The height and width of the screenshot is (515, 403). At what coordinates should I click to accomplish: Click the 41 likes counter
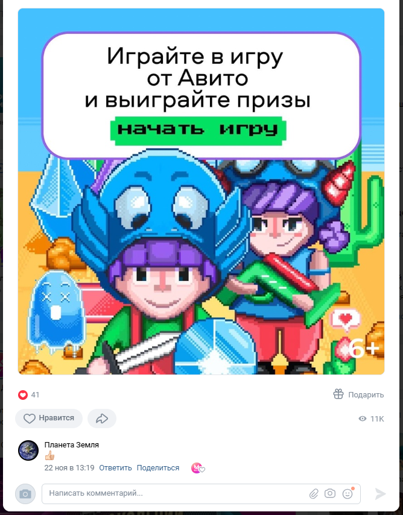pyautogui.click(x=35, y=395)
